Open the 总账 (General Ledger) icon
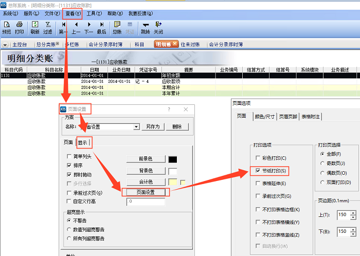Viewport: 360px width, 256px height. [117, 27]
